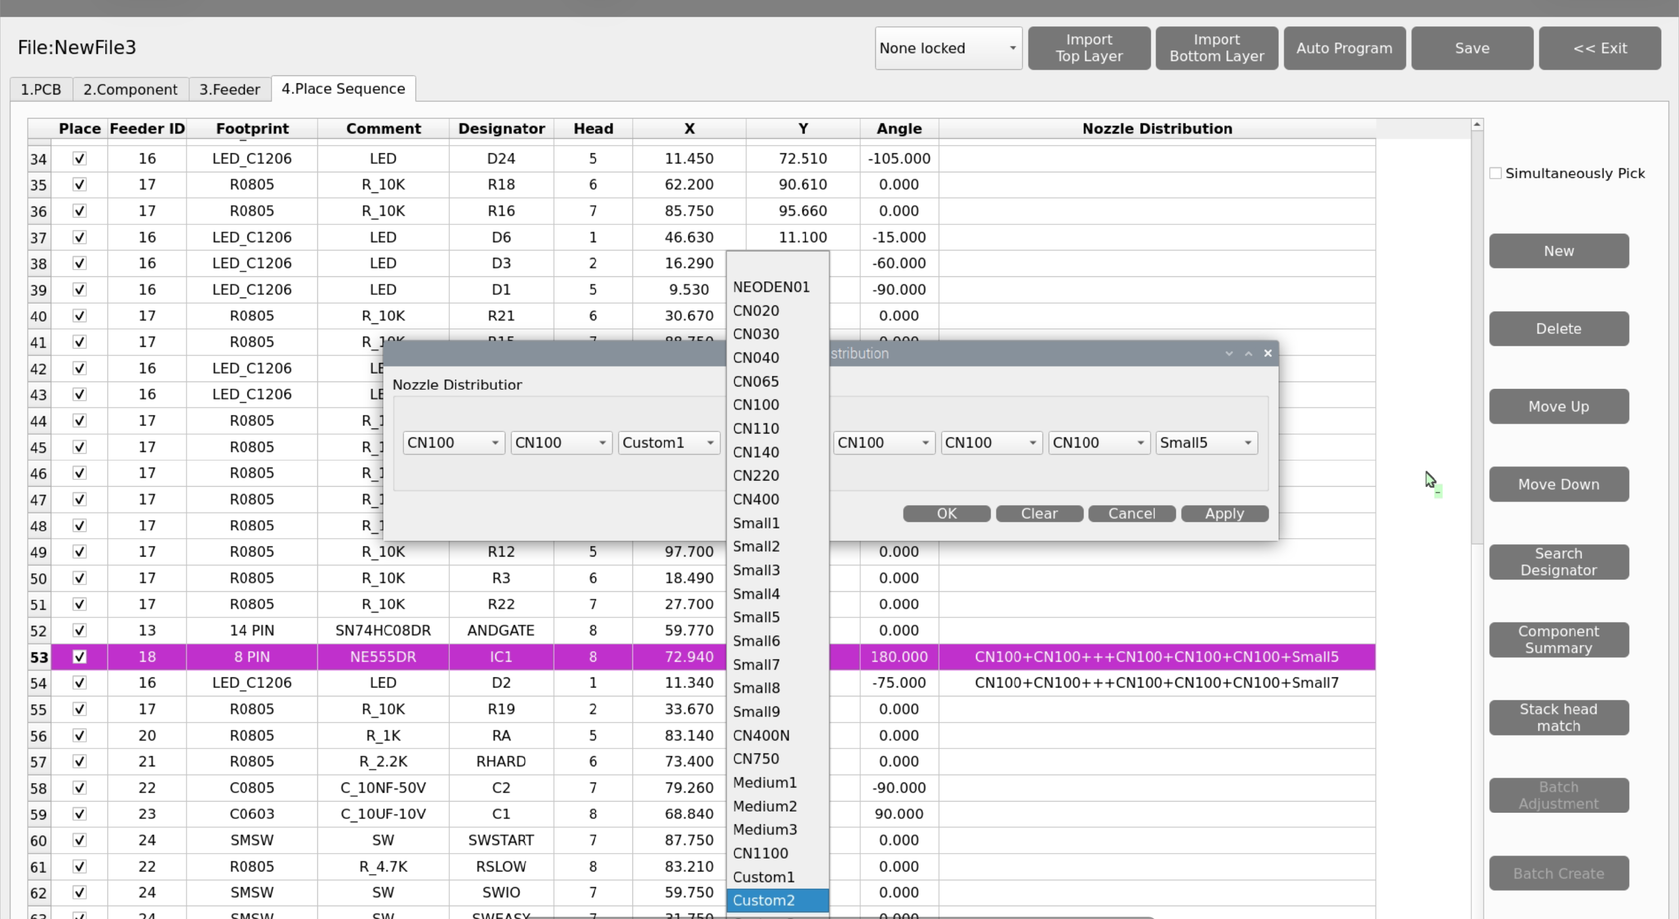Viewport: 1679px width, 919px height.
Task: Uncheck Place box for row 34
Action: pos(79,158)
